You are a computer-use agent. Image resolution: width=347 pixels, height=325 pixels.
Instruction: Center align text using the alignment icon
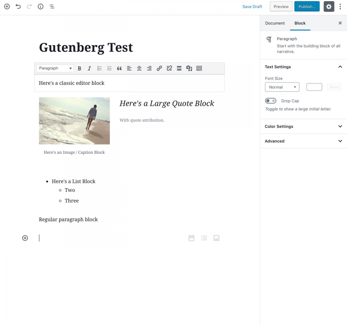click(139, 68)
